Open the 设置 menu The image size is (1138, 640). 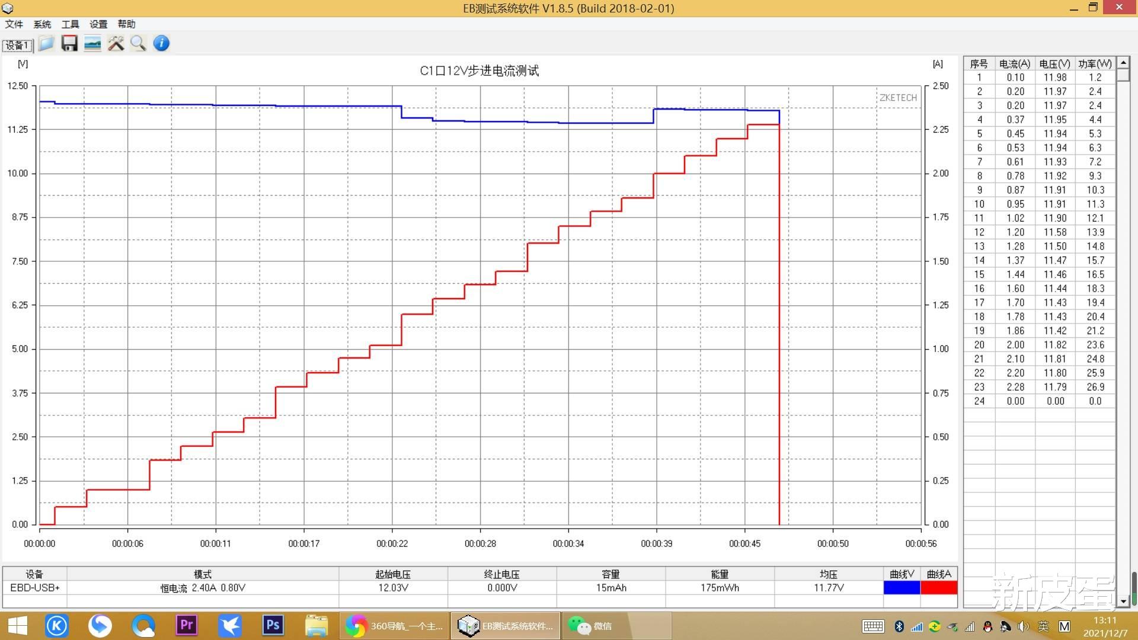coord(98,24)
